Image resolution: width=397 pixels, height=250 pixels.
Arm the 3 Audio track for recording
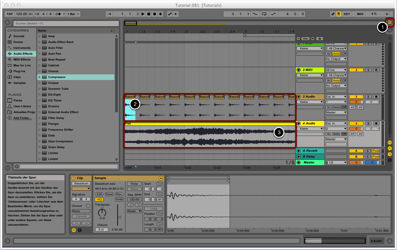click(x=376, y=97)
